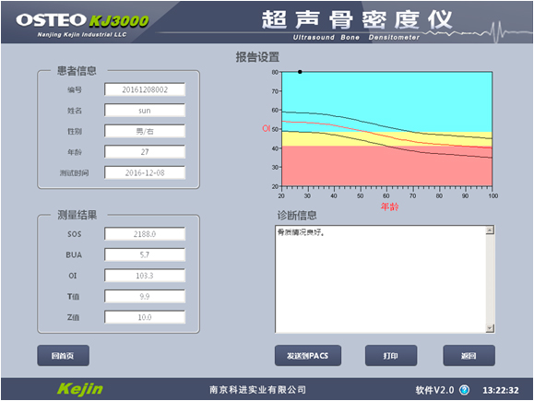Click the red 年龄 axis label
The width and height of the screenshot is (534, 401).
pyautogui.click(x=389, y=206)
